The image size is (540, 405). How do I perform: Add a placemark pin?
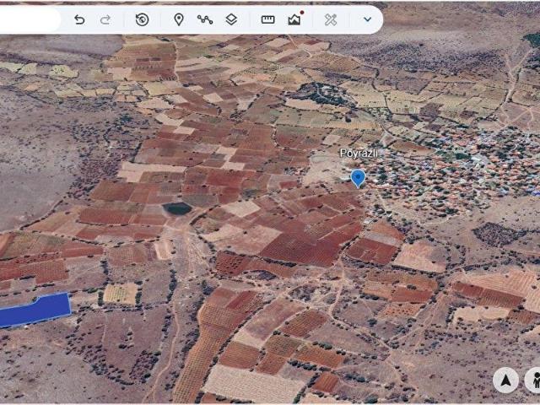[178, 19]
